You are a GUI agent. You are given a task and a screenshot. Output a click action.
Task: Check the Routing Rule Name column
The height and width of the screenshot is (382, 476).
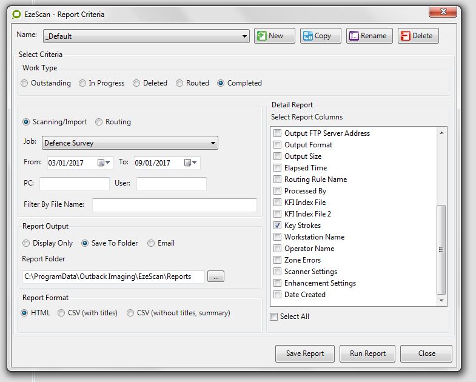[277, 179]
